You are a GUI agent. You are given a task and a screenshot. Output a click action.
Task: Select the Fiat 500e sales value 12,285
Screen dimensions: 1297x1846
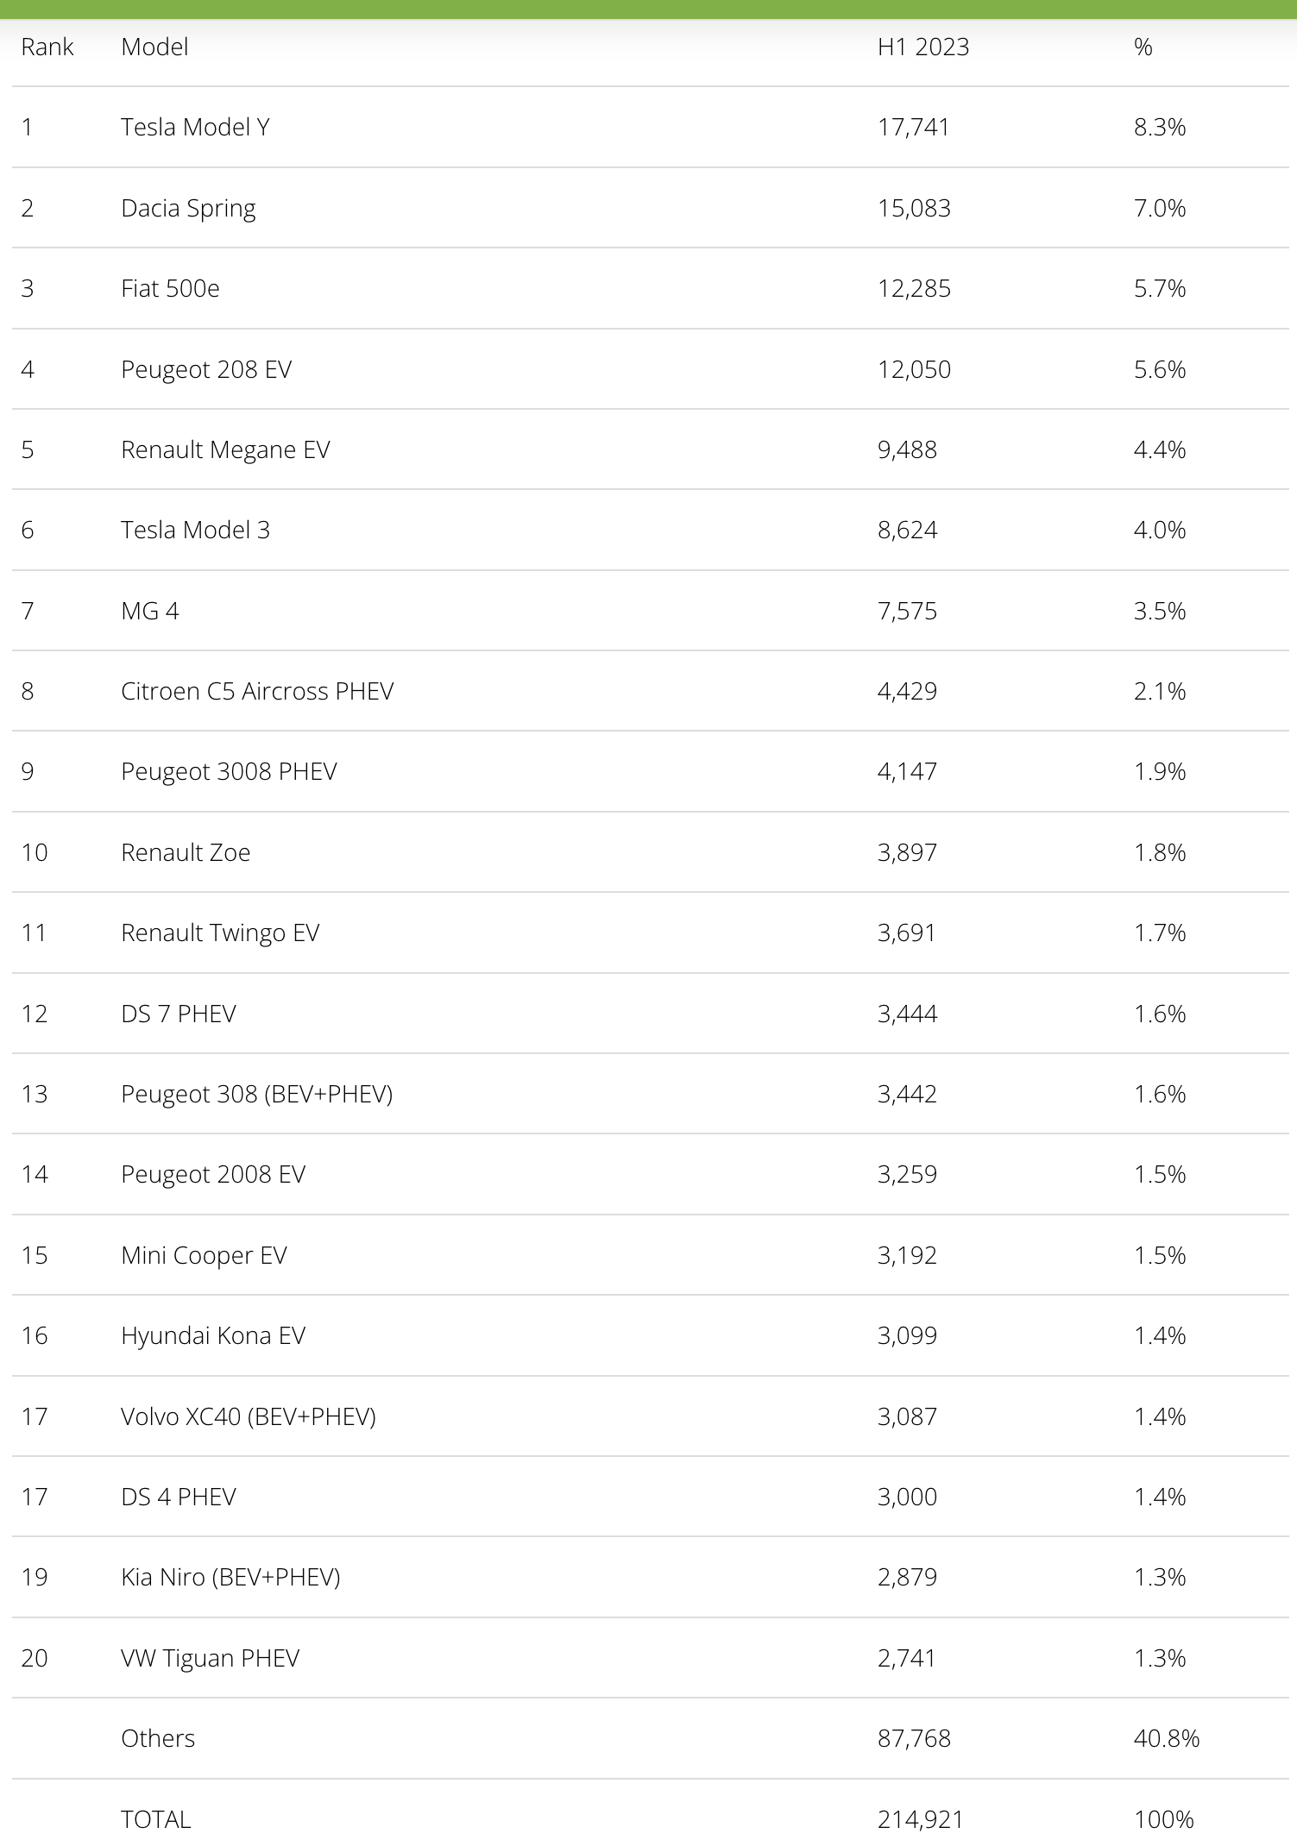point(914,289)
